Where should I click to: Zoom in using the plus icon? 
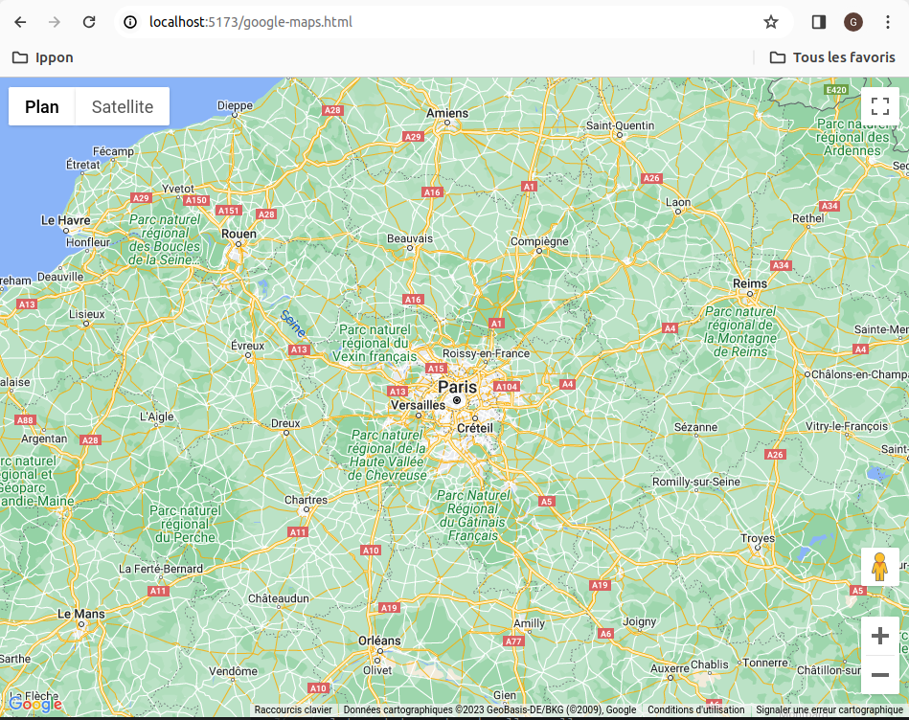point(880,635)
